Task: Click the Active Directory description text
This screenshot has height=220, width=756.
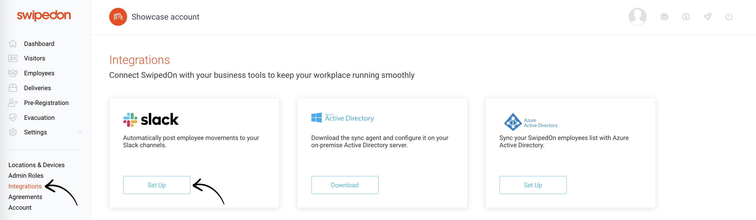Action: click(379, 141)
